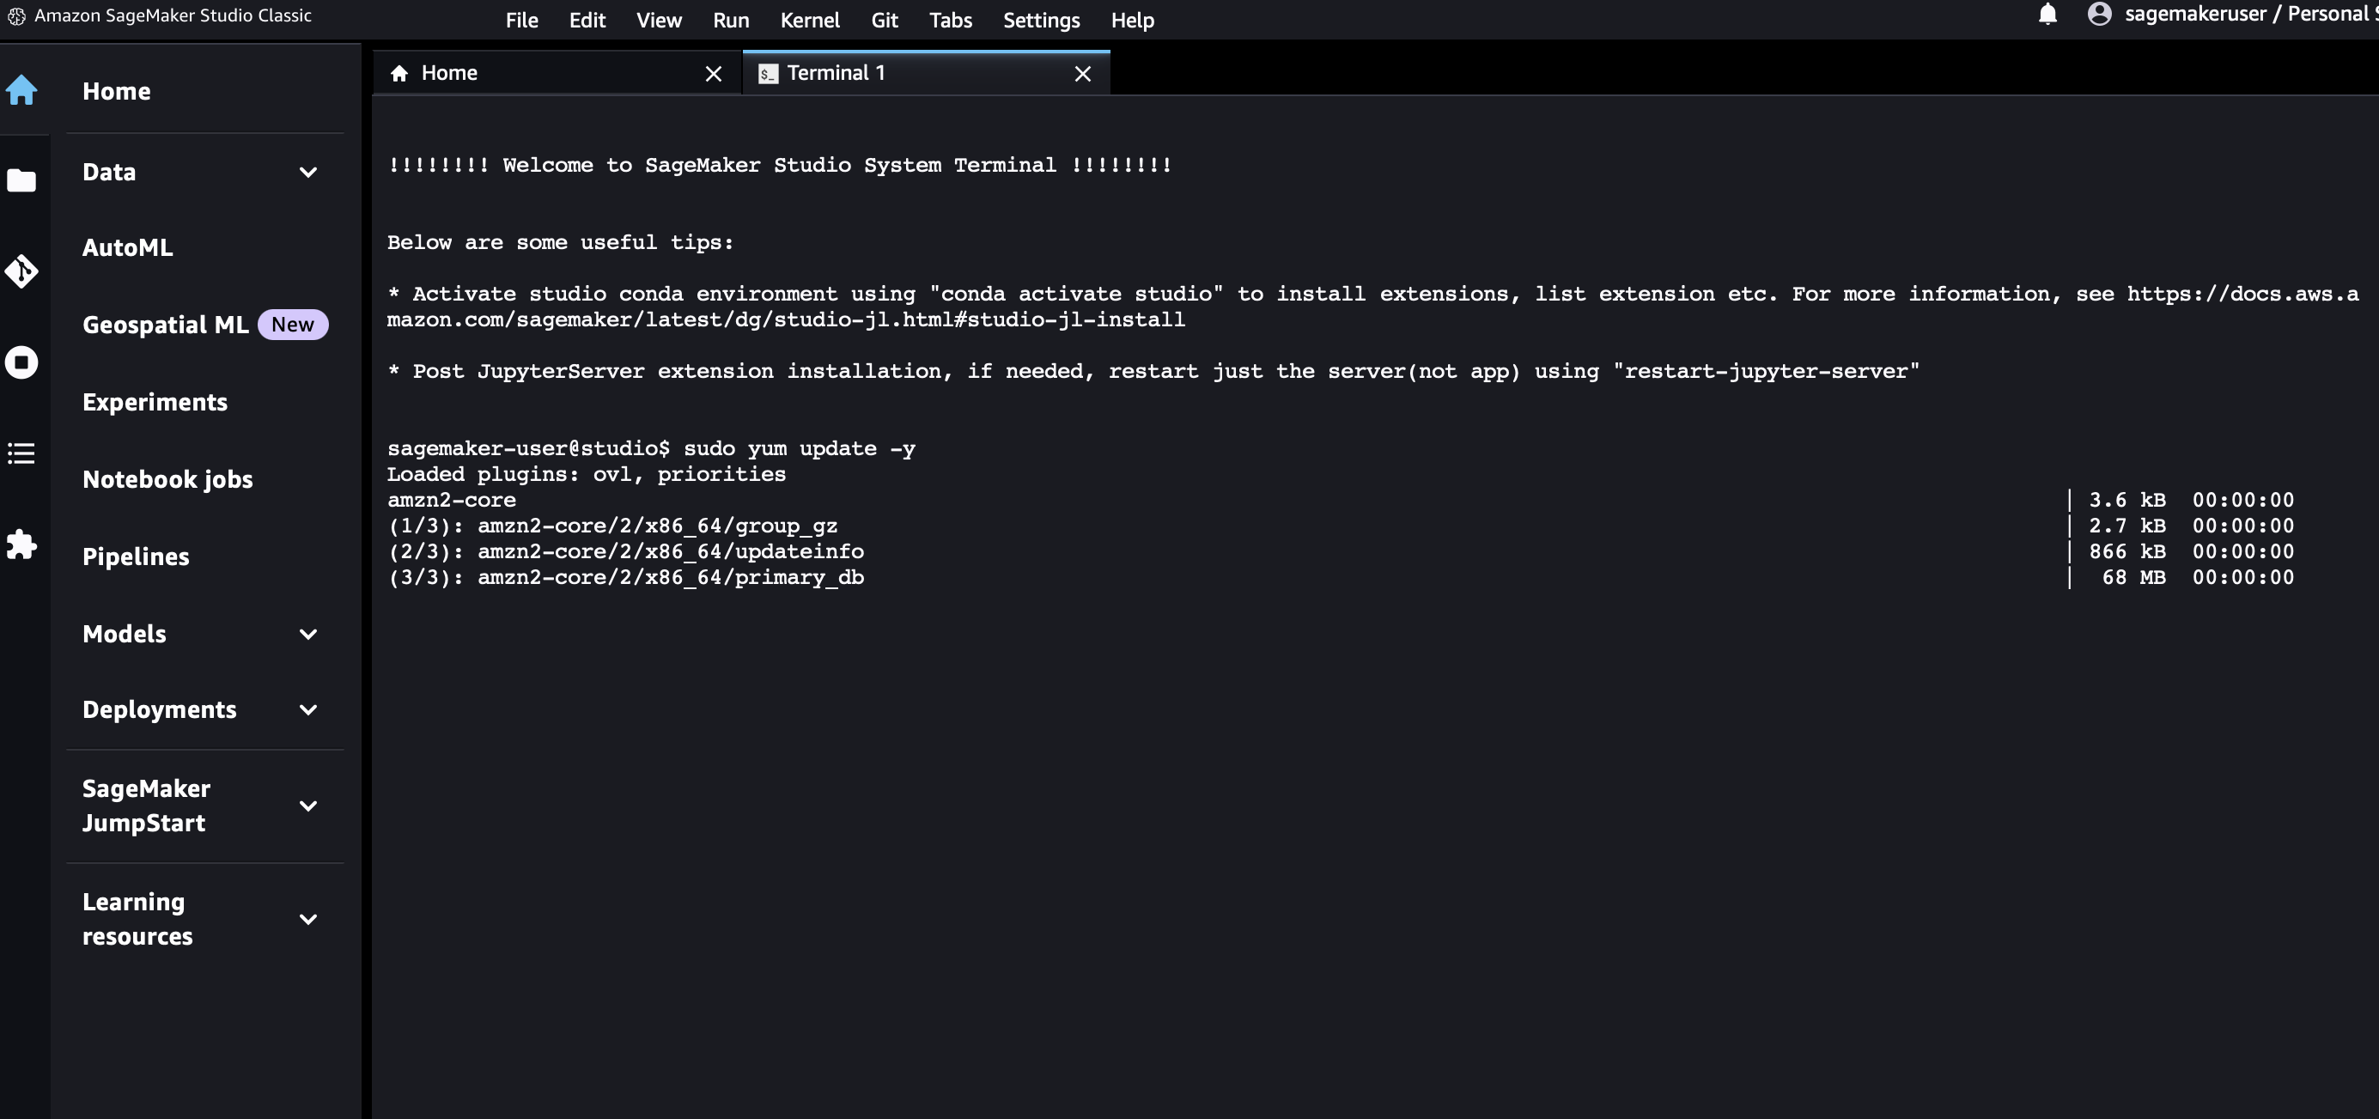Viewport: 2379px width, 1119px height.
Task: Expand the Deployments section chevron
Action: pyautogui.click(x=308, y=710)
